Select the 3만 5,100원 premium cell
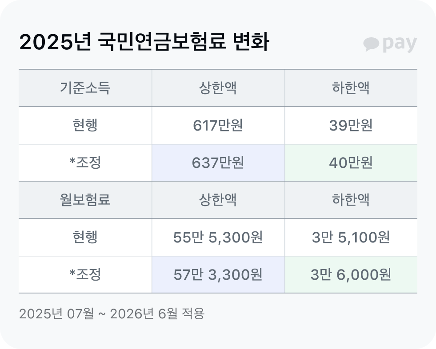 pyautogui.click(x=351, y=238)
